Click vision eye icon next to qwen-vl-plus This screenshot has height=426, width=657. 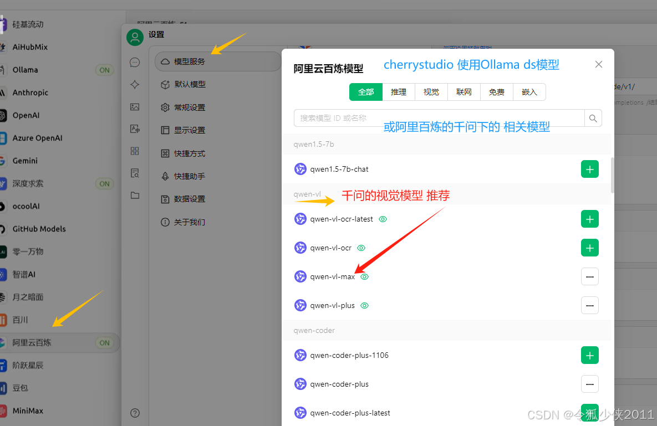pyautogui.click(x=364, y=305)
